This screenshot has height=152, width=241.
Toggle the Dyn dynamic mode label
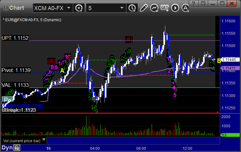(7, 148)
